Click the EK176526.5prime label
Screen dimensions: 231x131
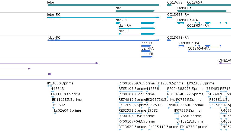pyautogui.click(x=133, y=105)
